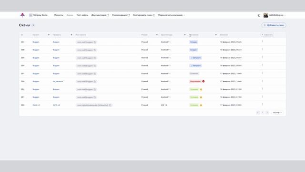Copy package name in the ne_network row
This screenshot has height=172, width=305.
coord(95,82)
